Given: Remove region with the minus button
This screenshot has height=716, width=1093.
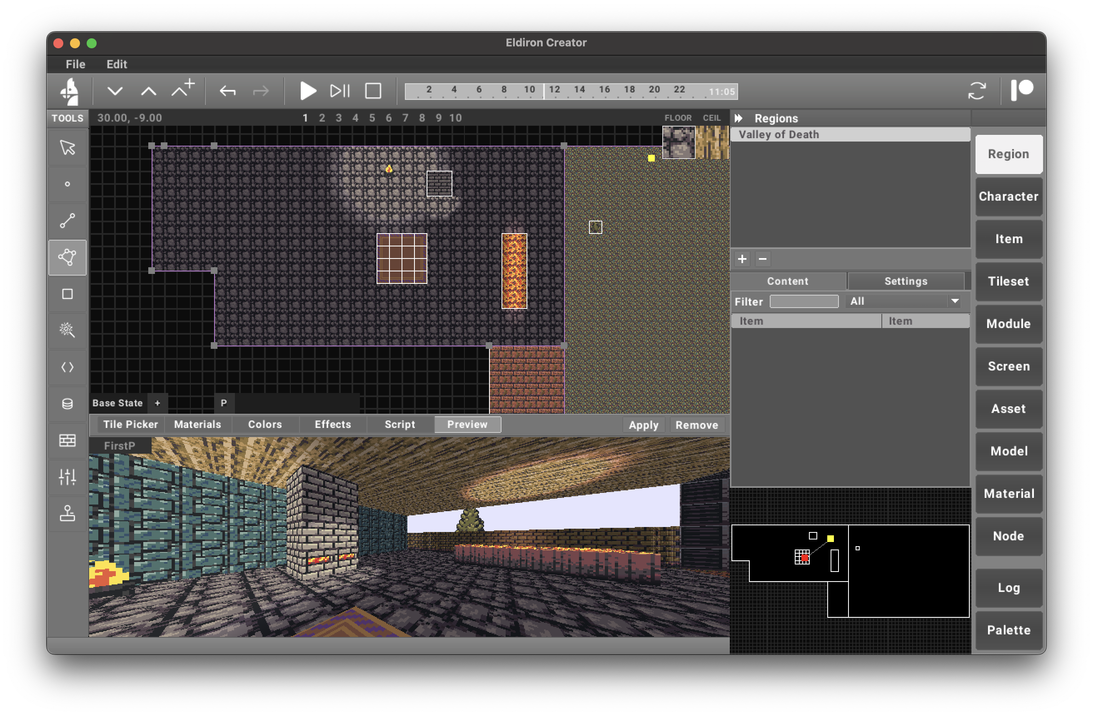Looking at the screenshot, I should (x=763, y=259).
